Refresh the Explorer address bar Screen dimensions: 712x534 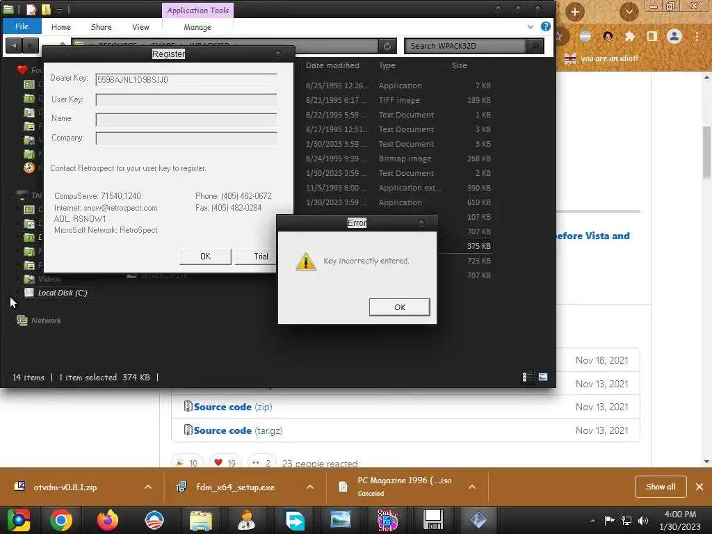pos(387,46)
